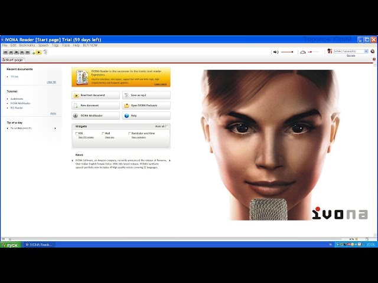Click the speech speed gauge icon
This screenshot has width=378, height=283.
[303, 52]
